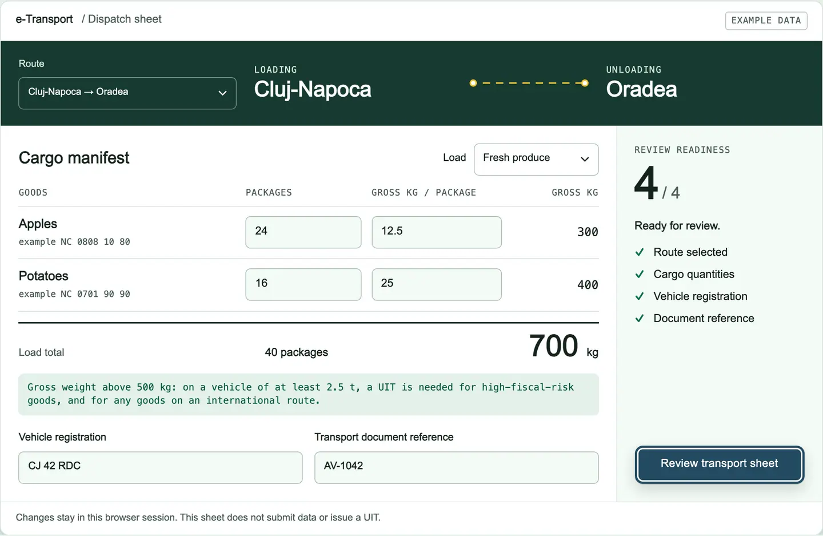Click the PACKAGES column header
This screenshot has height=536, width=823.
click(269, 193)
